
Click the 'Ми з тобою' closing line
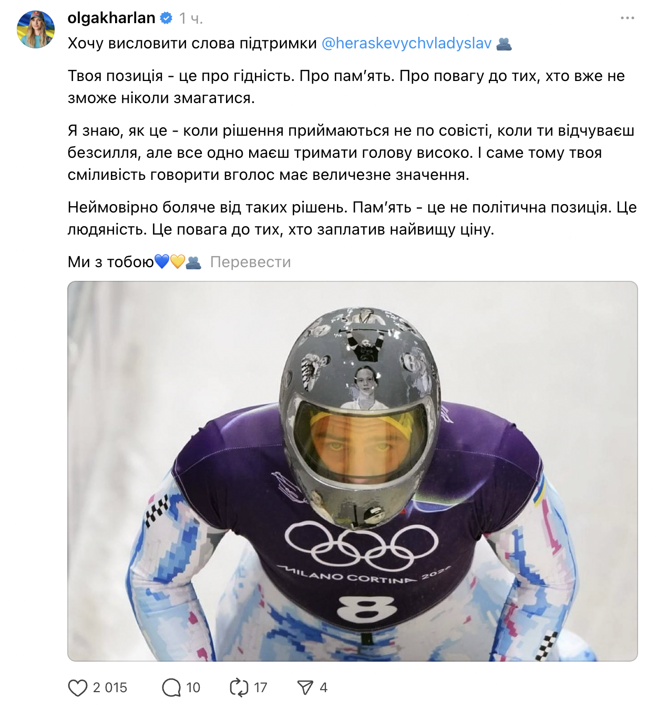click(110, 262)
